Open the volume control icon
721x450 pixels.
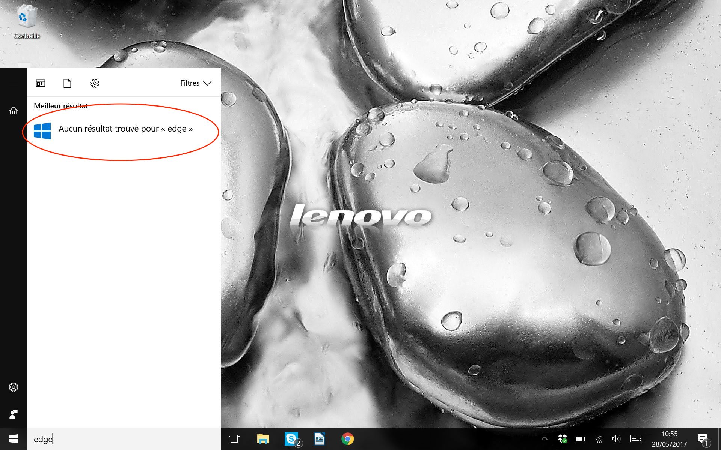616,439
